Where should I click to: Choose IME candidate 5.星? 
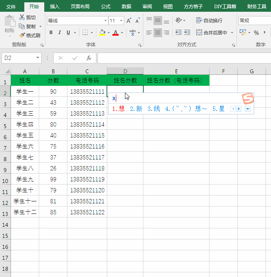pyautogui.click(x=219, y=109)
